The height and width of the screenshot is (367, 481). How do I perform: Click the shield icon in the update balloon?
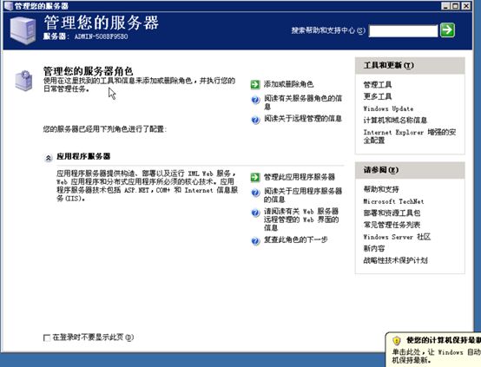[x=397, y=340]
